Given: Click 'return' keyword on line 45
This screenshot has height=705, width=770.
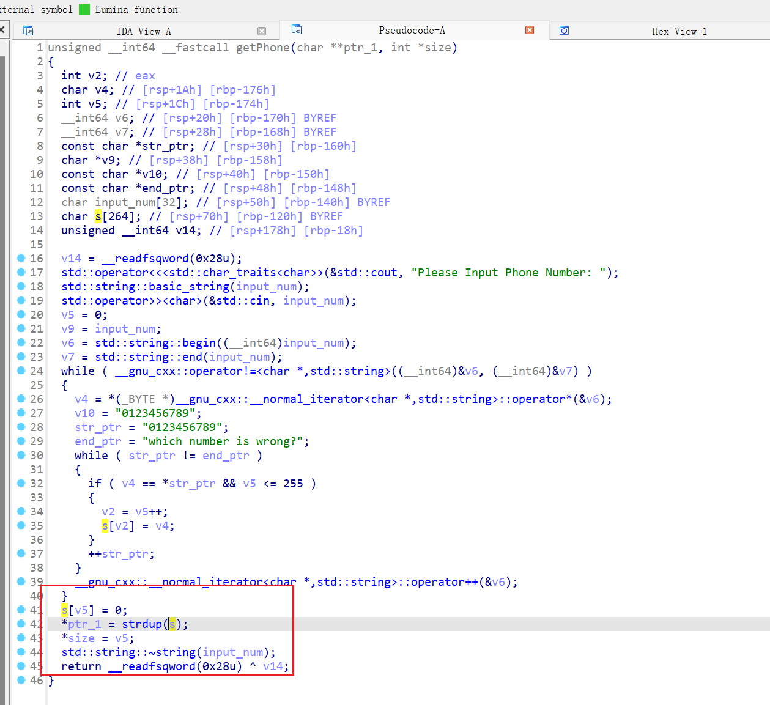Looking at the screenshot, I should click(81, 666).
